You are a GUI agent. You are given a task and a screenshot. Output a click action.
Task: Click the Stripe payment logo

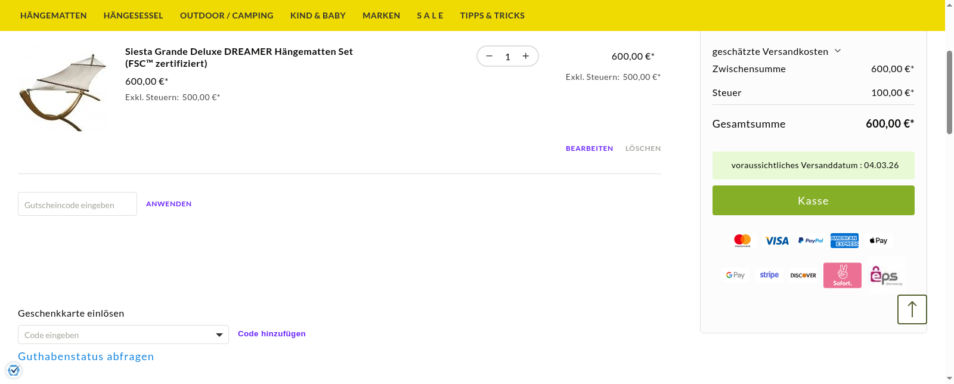(769, 275)
